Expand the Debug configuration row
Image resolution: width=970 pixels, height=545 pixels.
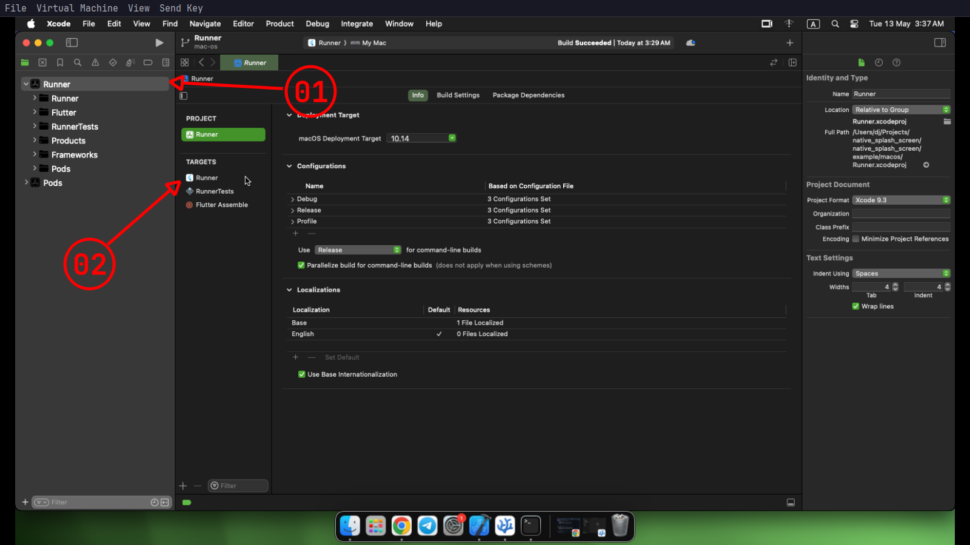click(293, 199)
